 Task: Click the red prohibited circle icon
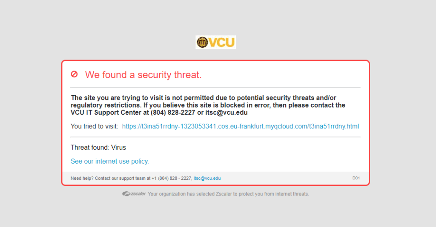click(x=74, y=74)
